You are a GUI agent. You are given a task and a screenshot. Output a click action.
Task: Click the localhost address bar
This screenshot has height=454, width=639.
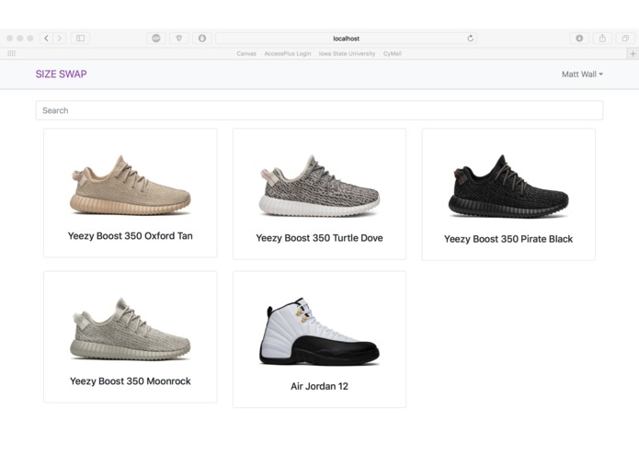coord(346,39)
